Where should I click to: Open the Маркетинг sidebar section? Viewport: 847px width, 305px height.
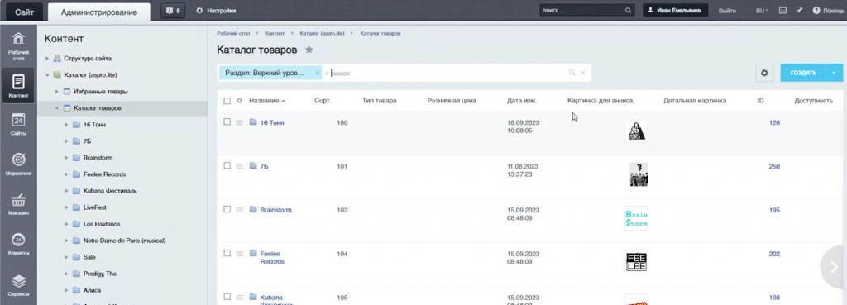18,164
